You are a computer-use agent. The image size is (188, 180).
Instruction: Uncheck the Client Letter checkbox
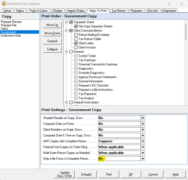point(76,43)
